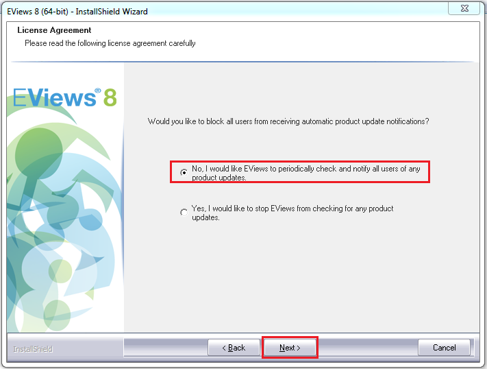Cancel the EViews installation

[444, 348]
